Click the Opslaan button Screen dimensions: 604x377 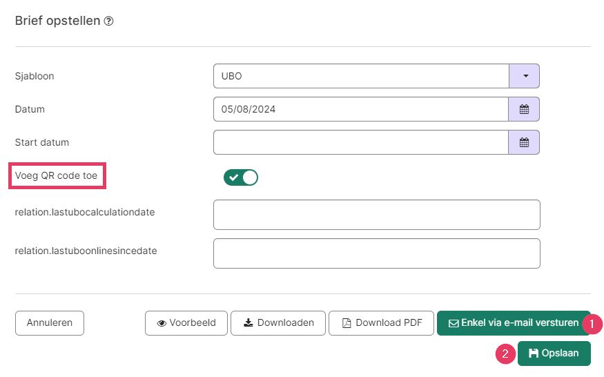click(x=554, y=353)
